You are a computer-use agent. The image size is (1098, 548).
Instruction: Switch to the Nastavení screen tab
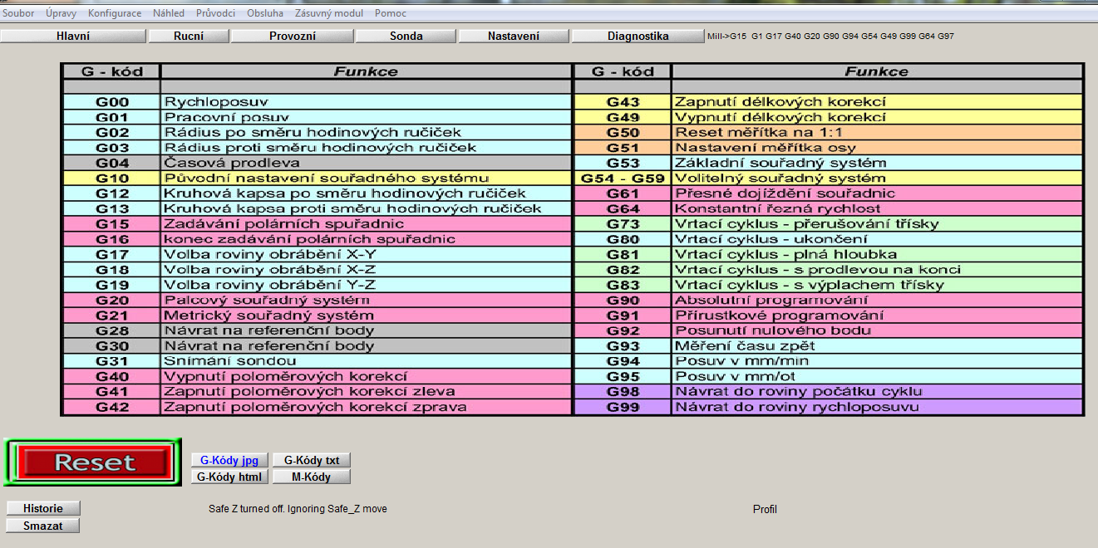[514, 37]
